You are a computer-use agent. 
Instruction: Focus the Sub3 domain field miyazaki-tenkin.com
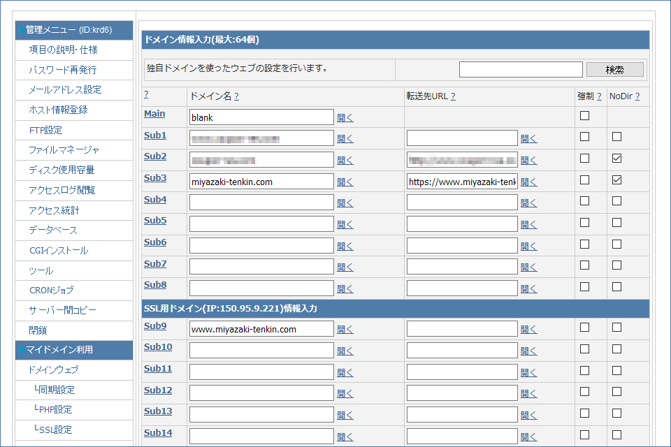[x=261, y=182]
